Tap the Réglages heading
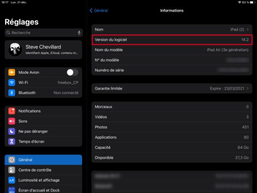This screenshot has width=257, height=193. [22, 22]
